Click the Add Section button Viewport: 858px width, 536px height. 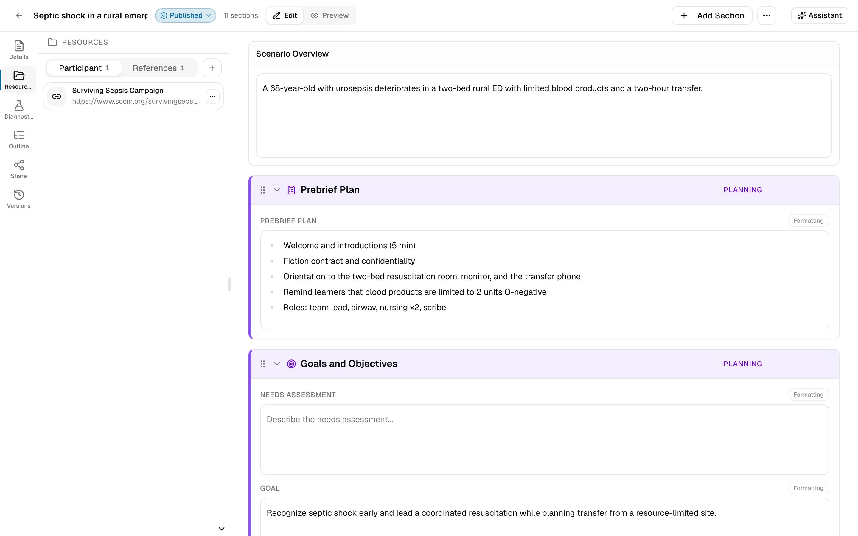pyautogui.click(x=711, y=15)
